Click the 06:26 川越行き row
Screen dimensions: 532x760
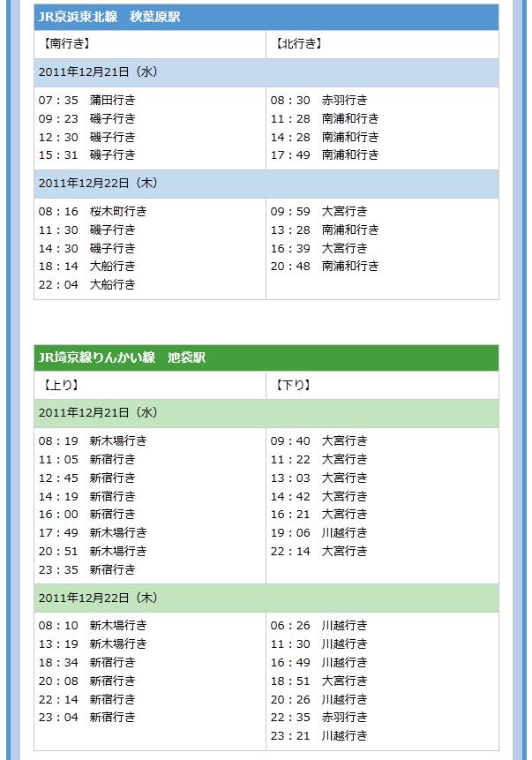click(319, 626)
